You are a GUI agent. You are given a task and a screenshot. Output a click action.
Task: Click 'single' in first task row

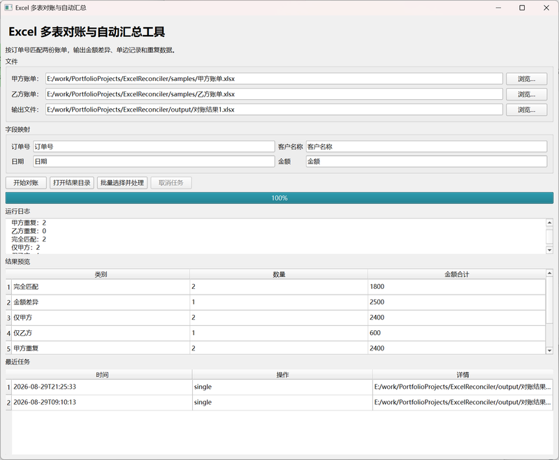(x=282, y=387)
